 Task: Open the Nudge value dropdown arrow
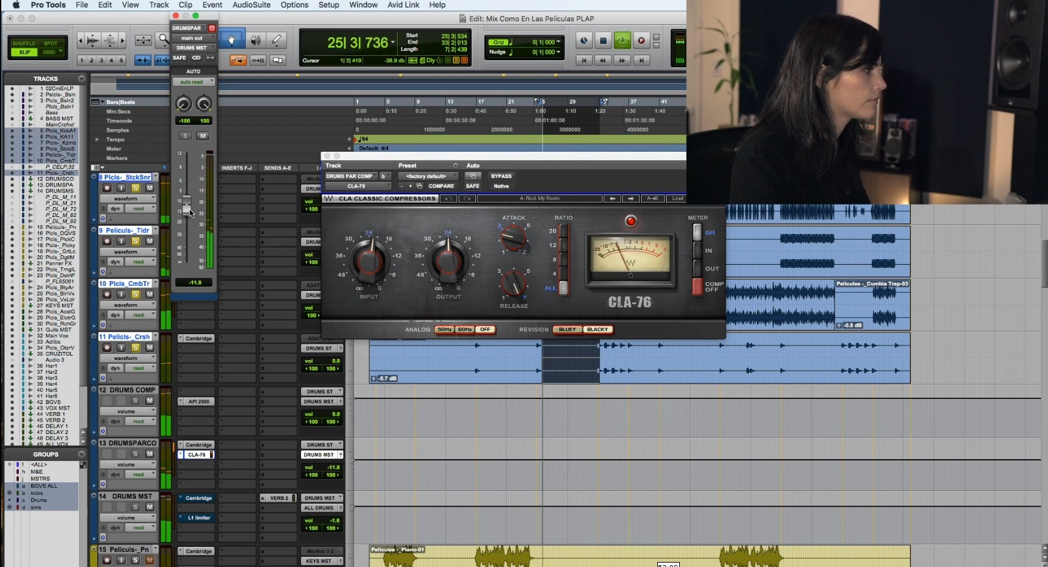pos(559,52)
